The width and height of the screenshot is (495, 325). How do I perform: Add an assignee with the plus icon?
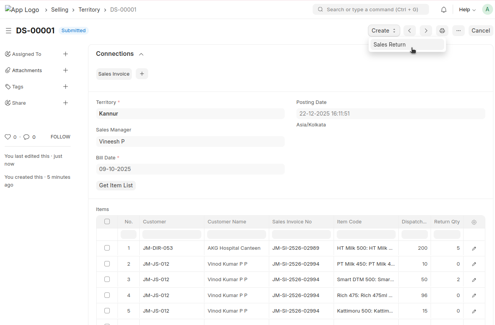66,54
